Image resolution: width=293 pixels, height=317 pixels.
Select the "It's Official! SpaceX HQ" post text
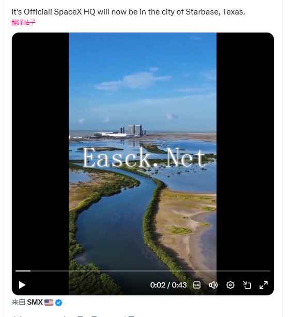tap(128, 12)
